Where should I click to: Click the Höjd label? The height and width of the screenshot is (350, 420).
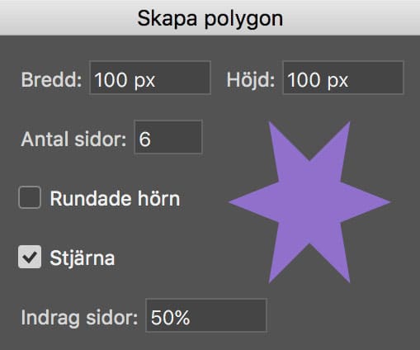tap(251, 79)
